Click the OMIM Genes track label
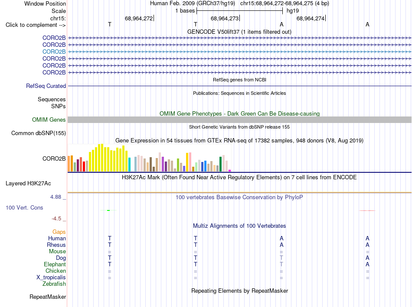Screen dimensions: 412x307 49,120
